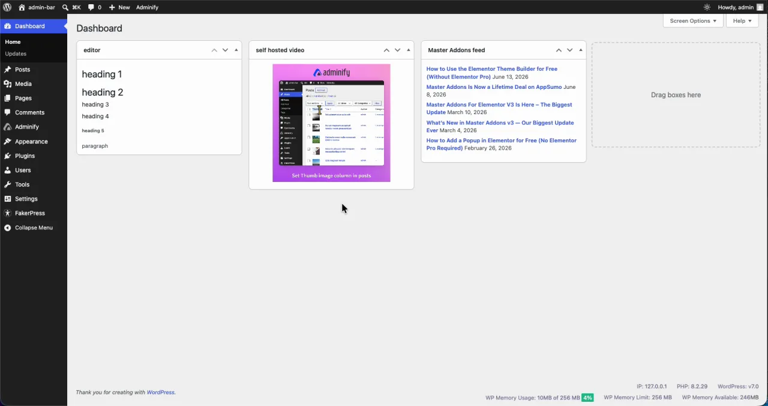Move editor widget down
This screenshot has width=768, height=406.
click(225, 50)
